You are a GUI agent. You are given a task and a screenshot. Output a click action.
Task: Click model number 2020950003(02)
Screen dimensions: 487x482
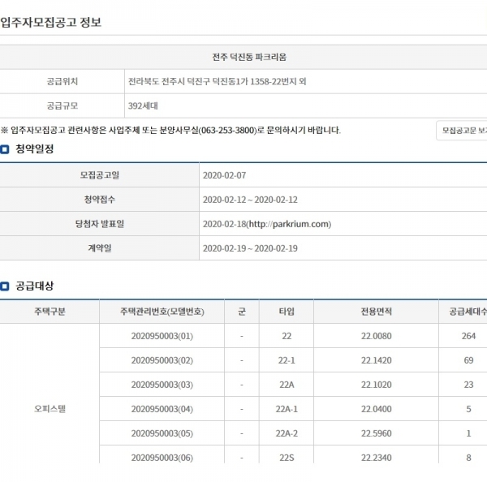[162, 360]
